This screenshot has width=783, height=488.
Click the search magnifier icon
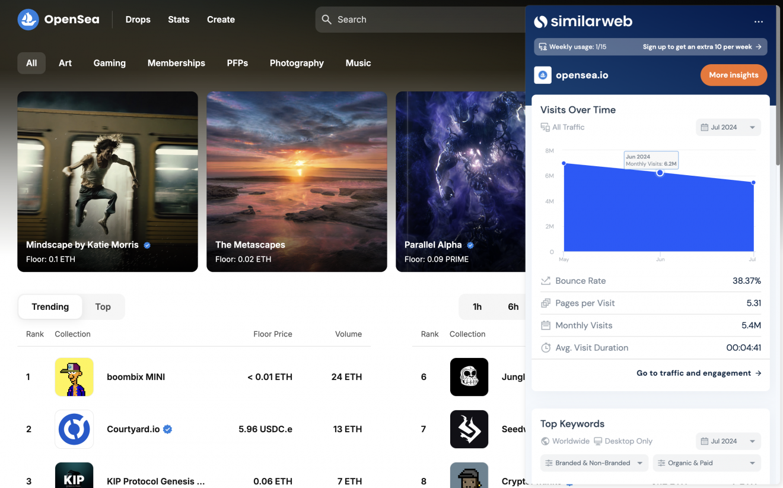[326, 20]
